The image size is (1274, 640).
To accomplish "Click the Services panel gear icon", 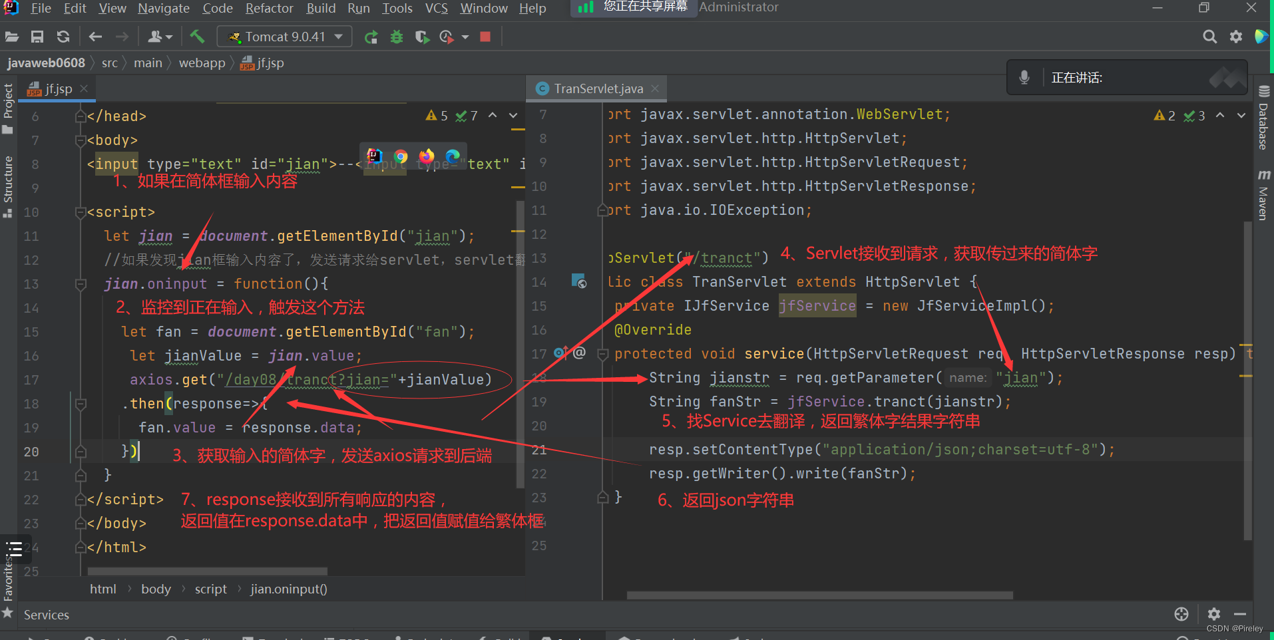I will pos(1214,614).
